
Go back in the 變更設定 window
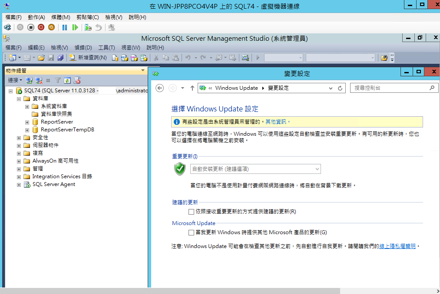160,88
